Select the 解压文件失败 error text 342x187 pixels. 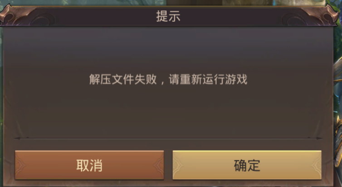[x=123, y=79]
